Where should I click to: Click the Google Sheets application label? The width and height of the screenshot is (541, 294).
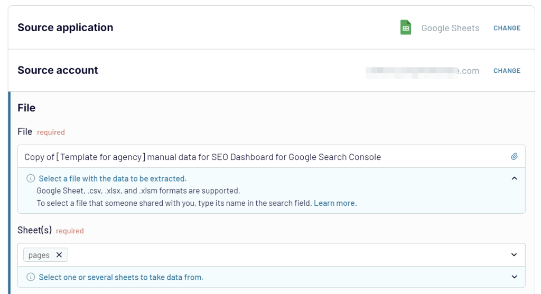coord(450,28)
